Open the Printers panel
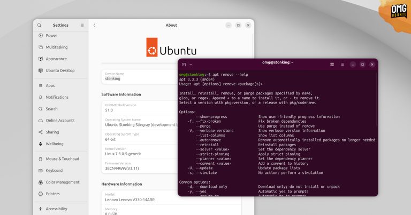 tap(61, 194)
